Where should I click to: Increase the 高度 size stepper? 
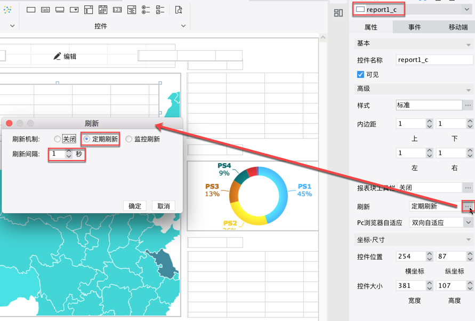pyautogui.click(x=470, y=283)
